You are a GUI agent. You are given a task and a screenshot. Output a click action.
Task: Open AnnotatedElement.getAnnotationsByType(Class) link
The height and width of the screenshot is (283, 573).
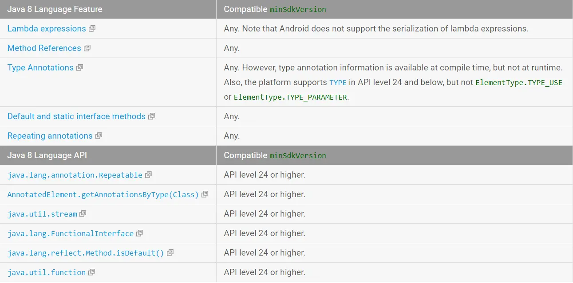pos(103,194)
